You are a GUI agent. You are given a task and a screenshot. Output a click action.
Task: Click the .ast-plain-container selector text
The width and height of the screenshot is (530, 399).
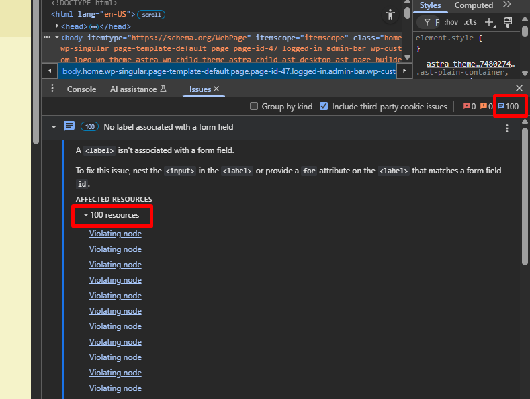tap(462, 72)
